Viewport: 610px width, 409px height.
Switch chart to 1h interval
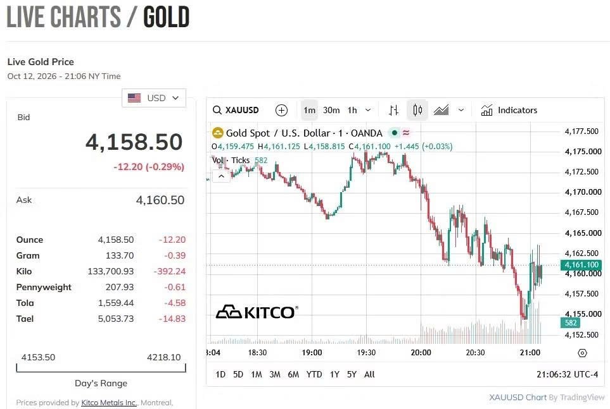pos(352,110)
